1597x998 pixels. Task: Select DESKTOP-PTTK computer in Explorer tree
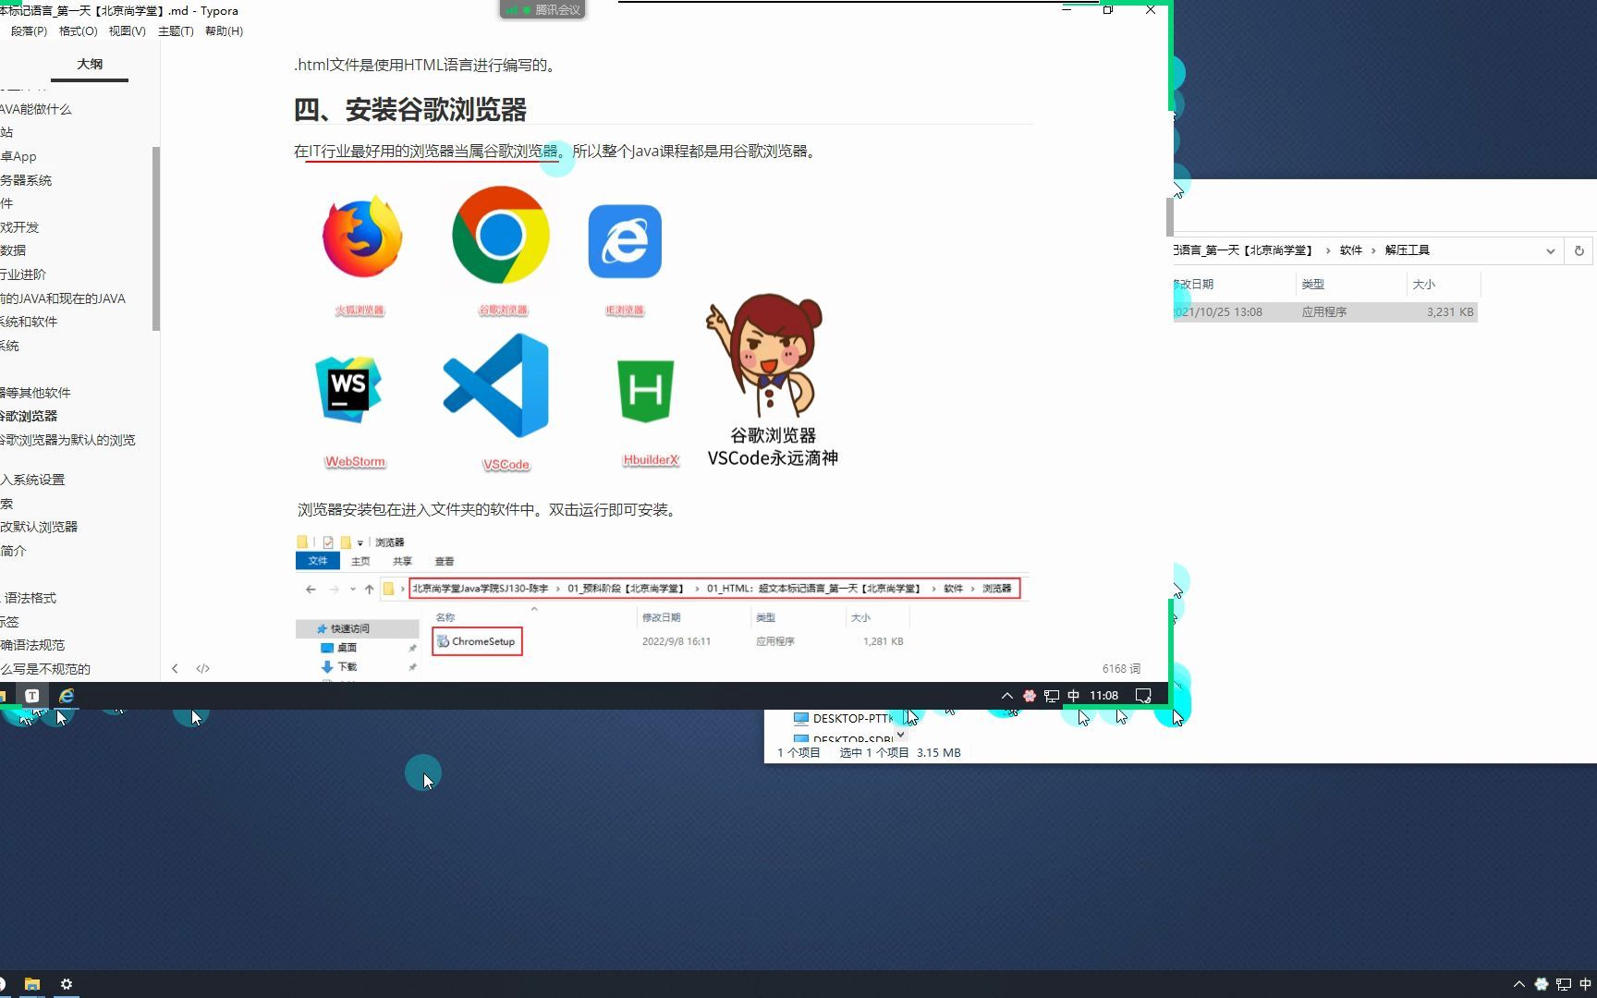click(844, 718)
